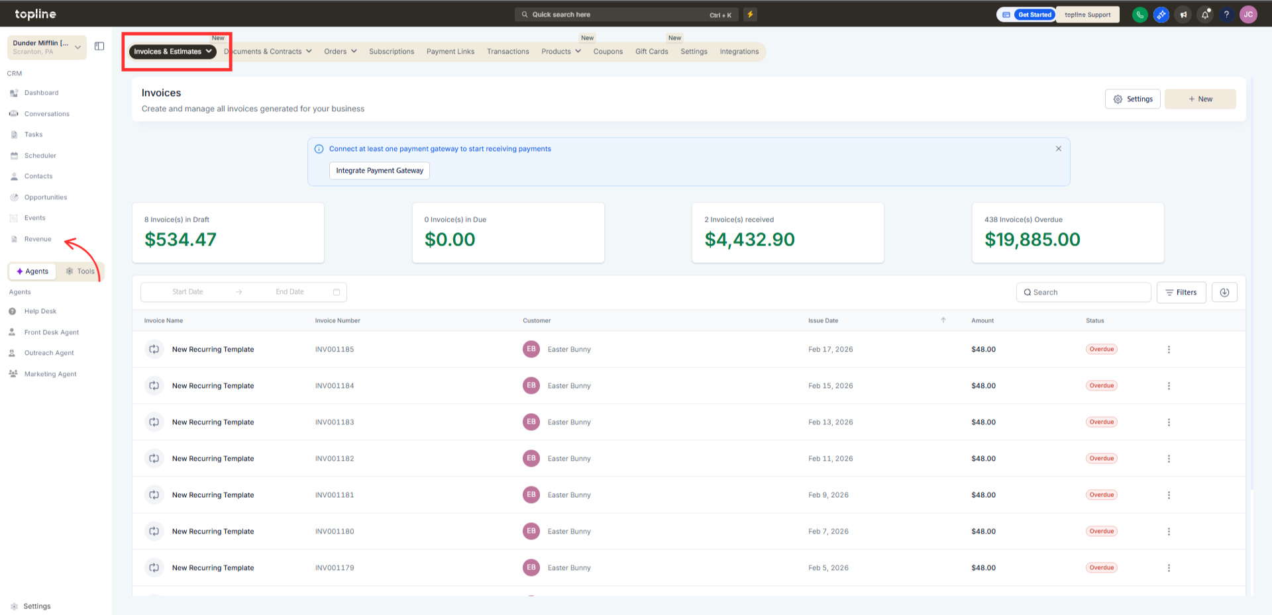
Task: Open the Marketing Agent
Action: [x=50, y=374]
